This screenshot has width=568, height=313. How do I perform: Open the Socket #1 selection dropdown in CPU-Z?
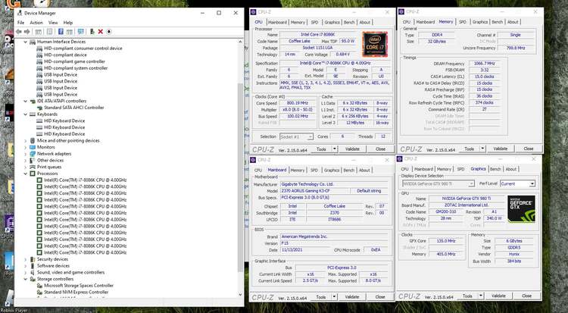pyautogui.click(x=296, y=136)
